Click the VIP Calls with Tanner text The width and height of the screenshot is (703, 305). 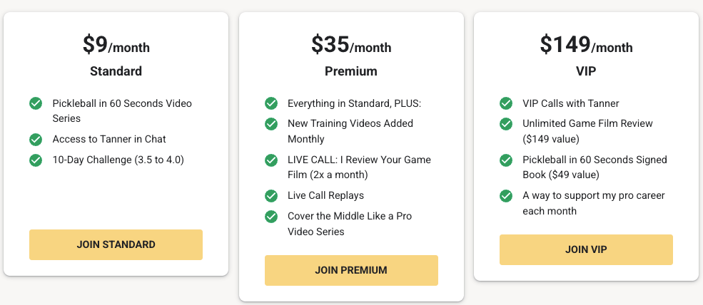(x=571, y=103)
